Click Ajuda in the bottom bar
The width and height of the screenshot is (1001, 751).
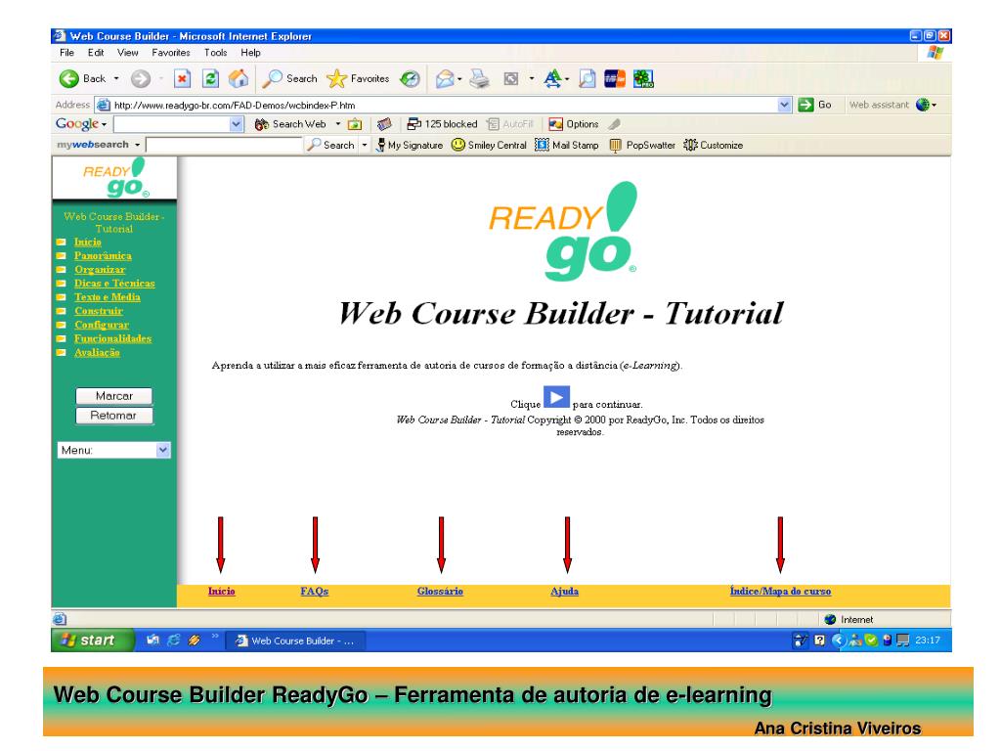[564, 592]
